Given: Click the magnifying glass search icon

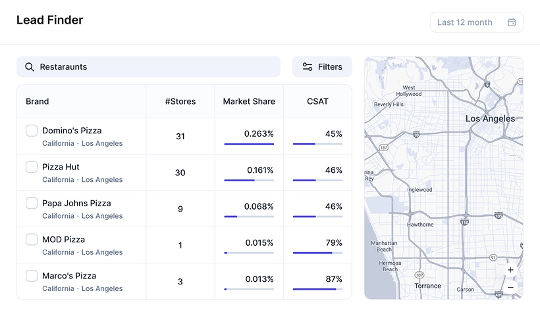Looking at the screenshot, I should tap(29, 67).
